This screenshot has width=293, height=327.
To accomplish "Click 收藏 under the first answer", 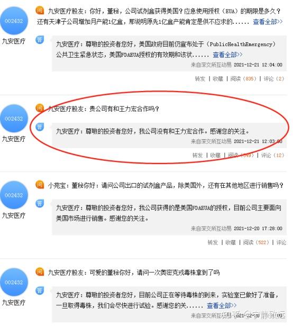I will point(218,79).
